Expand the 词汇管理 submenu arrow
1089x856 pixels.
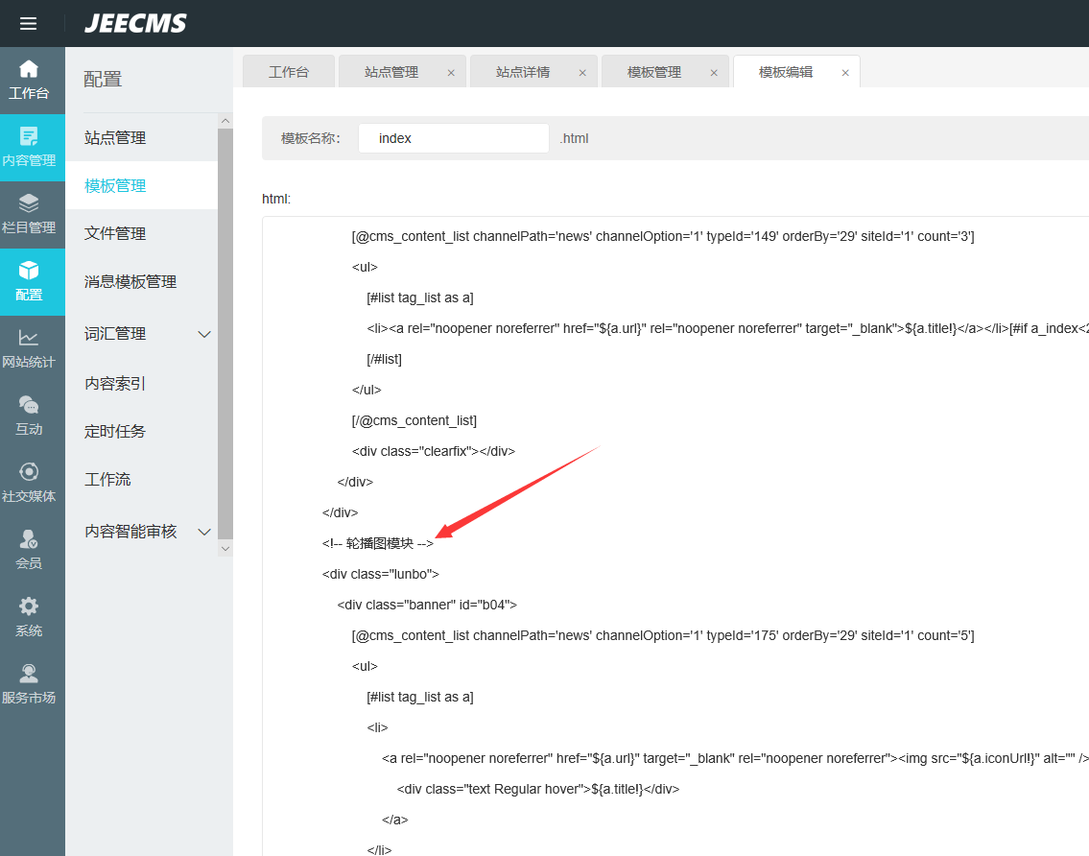(204, 334)
